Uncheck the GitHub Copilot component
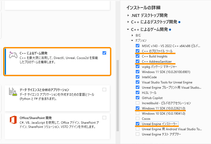This screenshot has width=211, height=144. pos(138,98)
